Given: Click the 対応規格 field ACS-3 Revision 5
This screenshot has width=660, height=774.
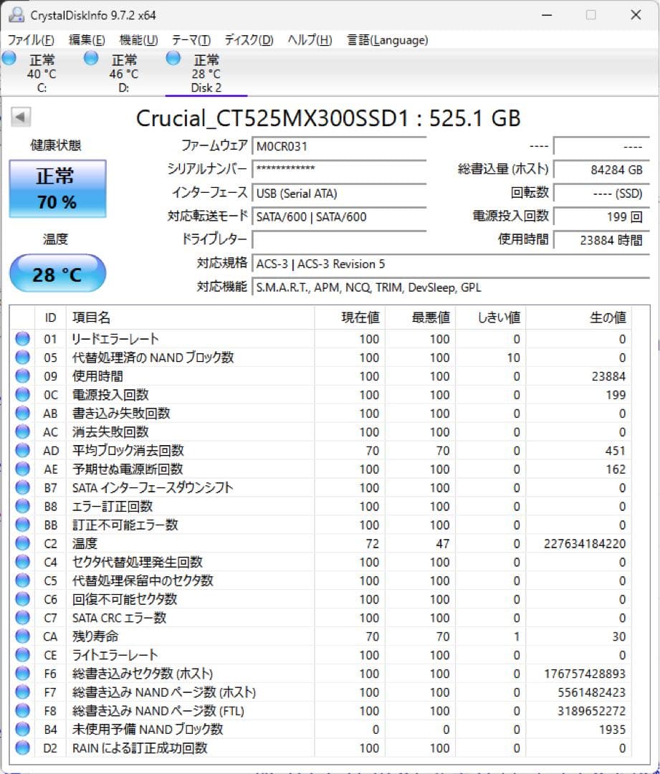Looking at the screenshot, I should 450,264.
